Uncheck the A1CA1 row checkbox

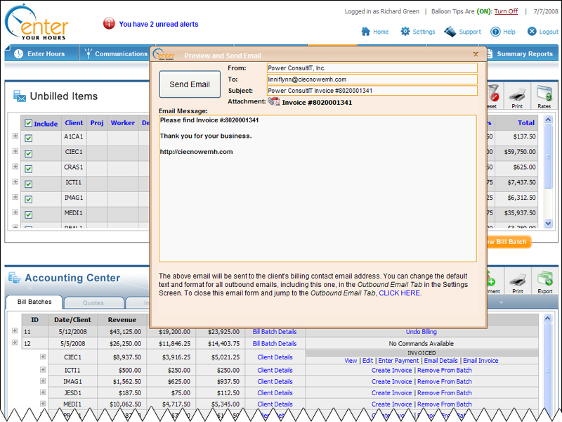click(29, 139)
